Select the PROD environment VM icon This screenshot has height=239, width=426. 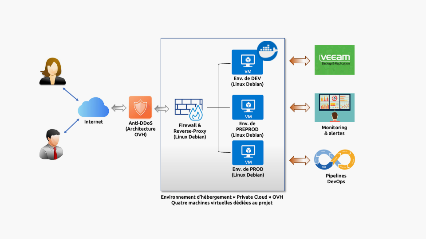coord(248,153)
